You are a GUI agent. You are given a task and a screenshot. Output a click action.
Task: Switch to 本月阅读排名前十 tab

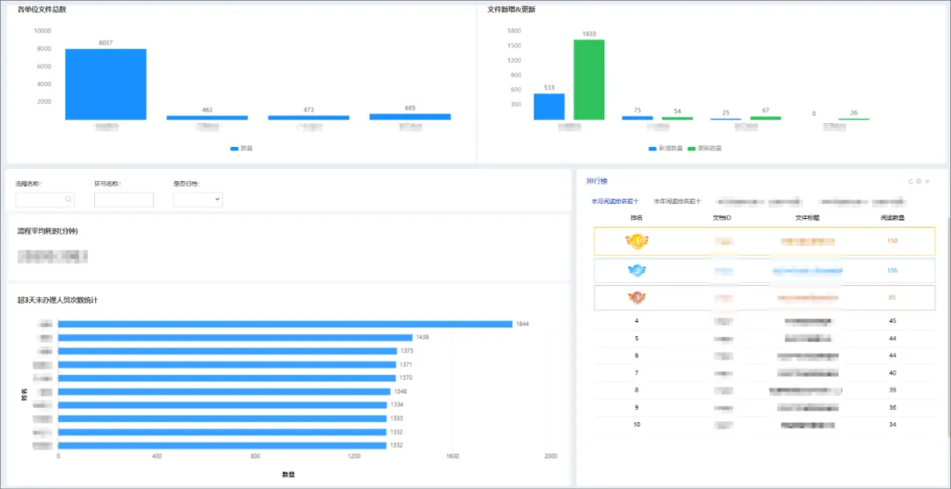tap(615, 201)
